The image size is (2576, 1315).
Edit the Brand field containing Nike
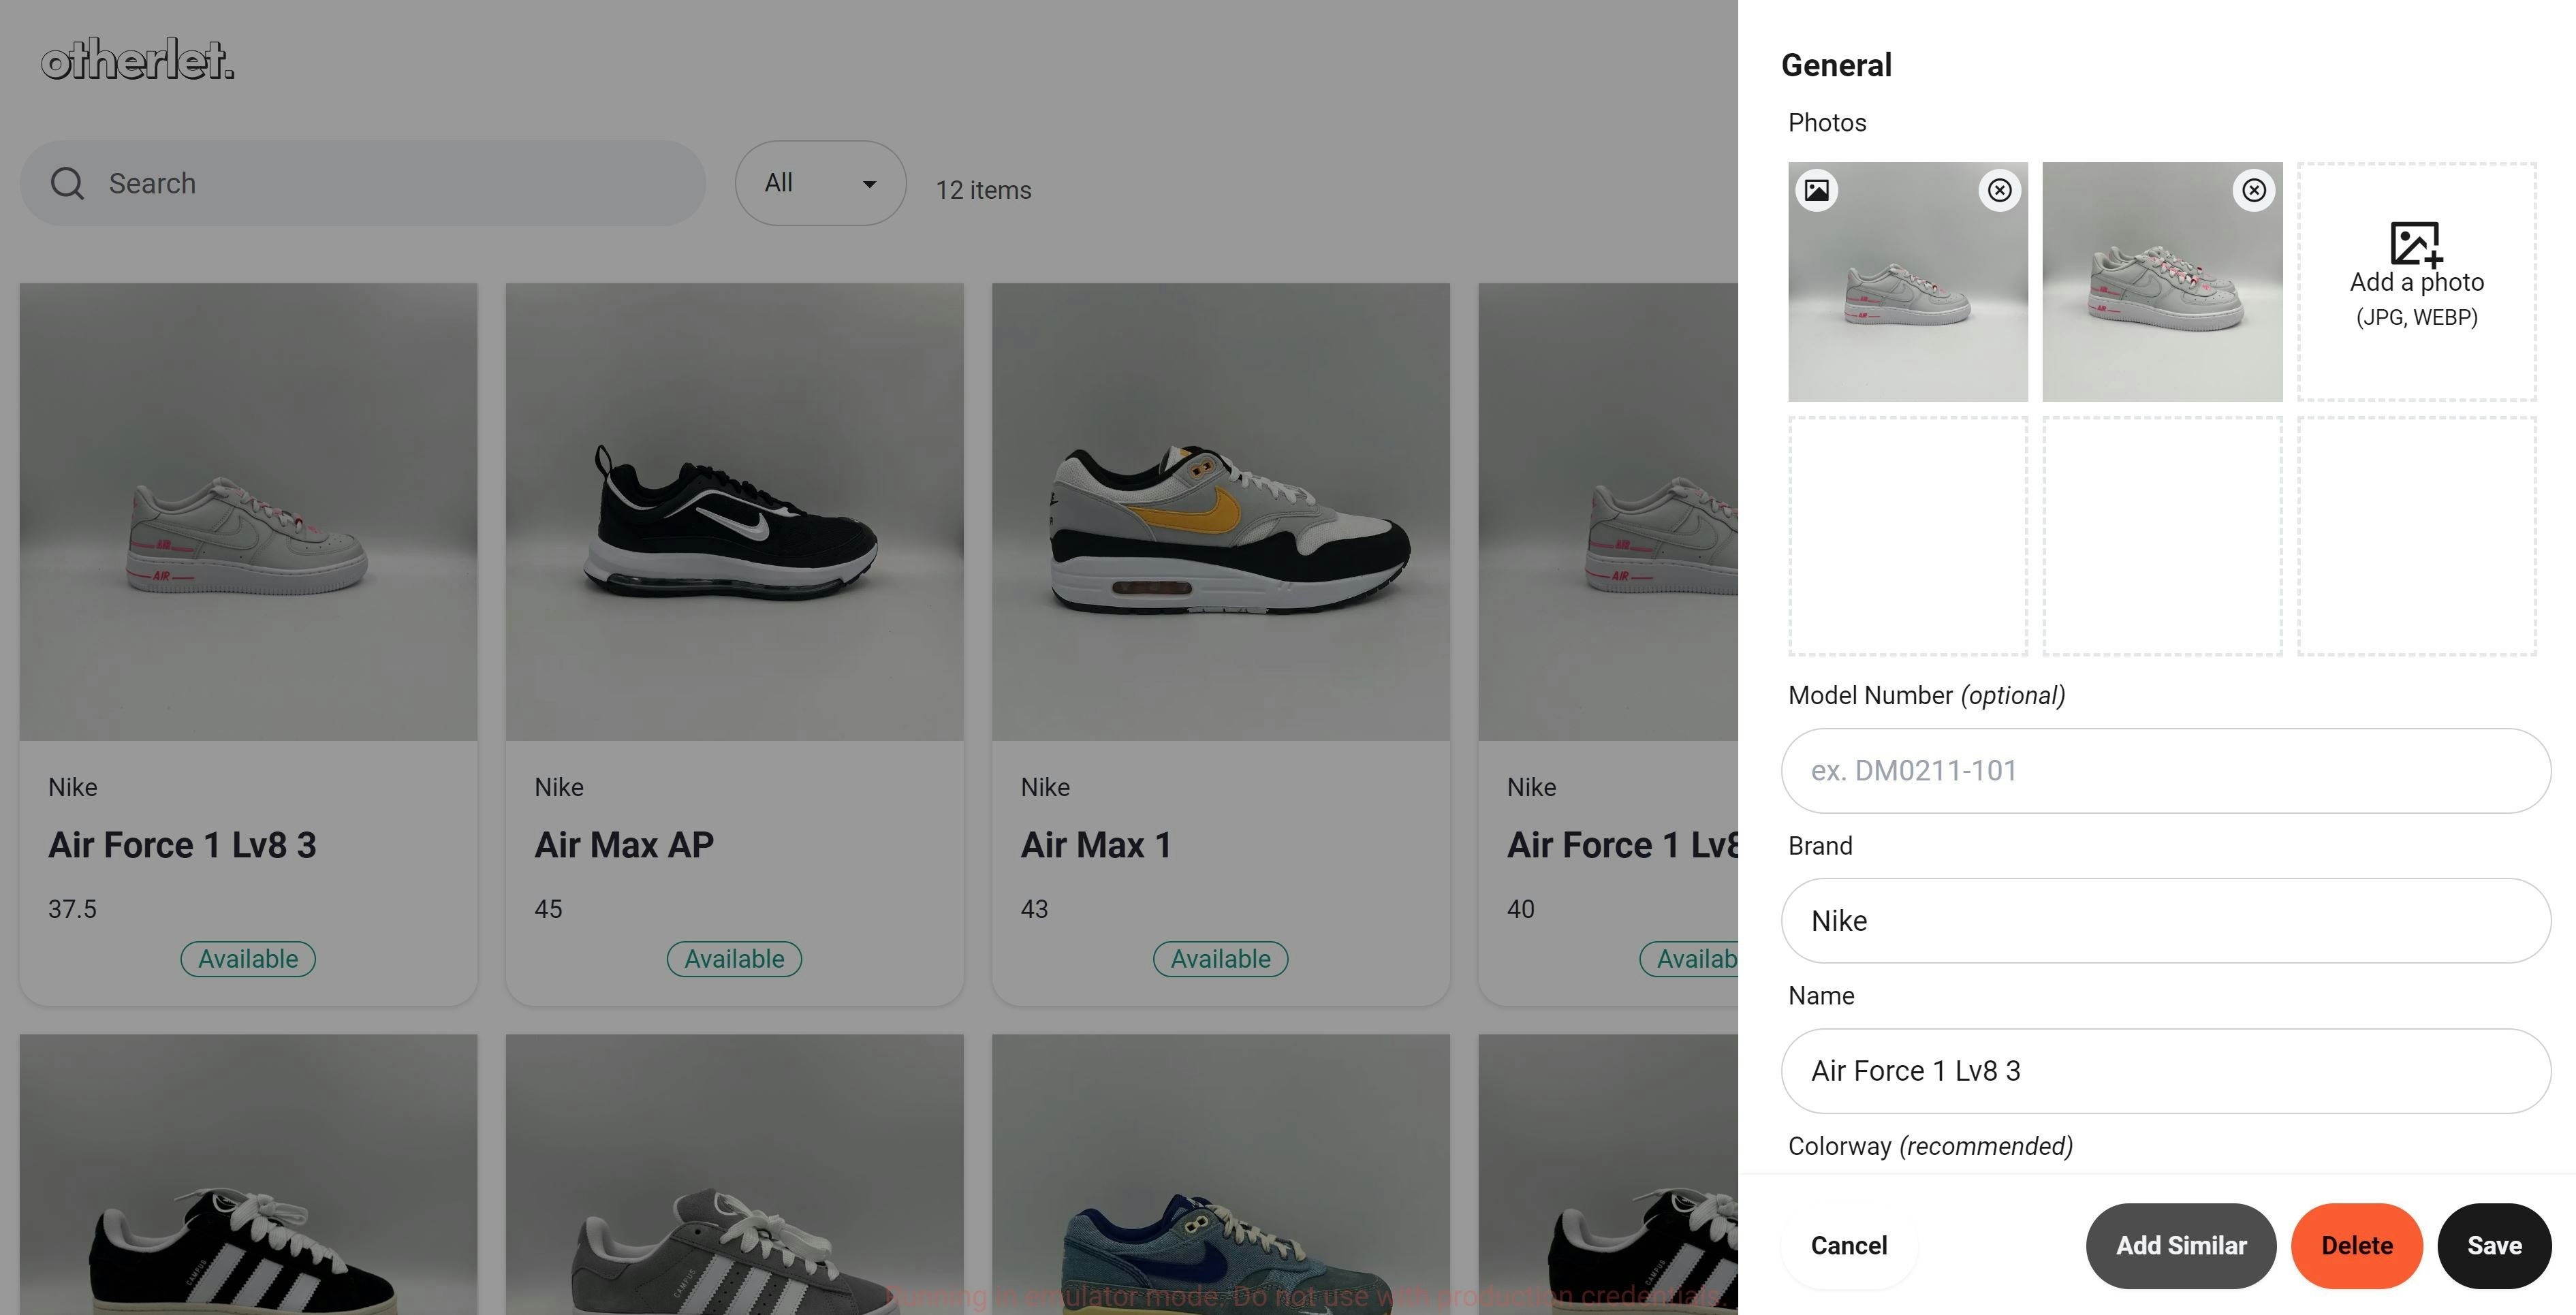click(x=2165, y=920)
